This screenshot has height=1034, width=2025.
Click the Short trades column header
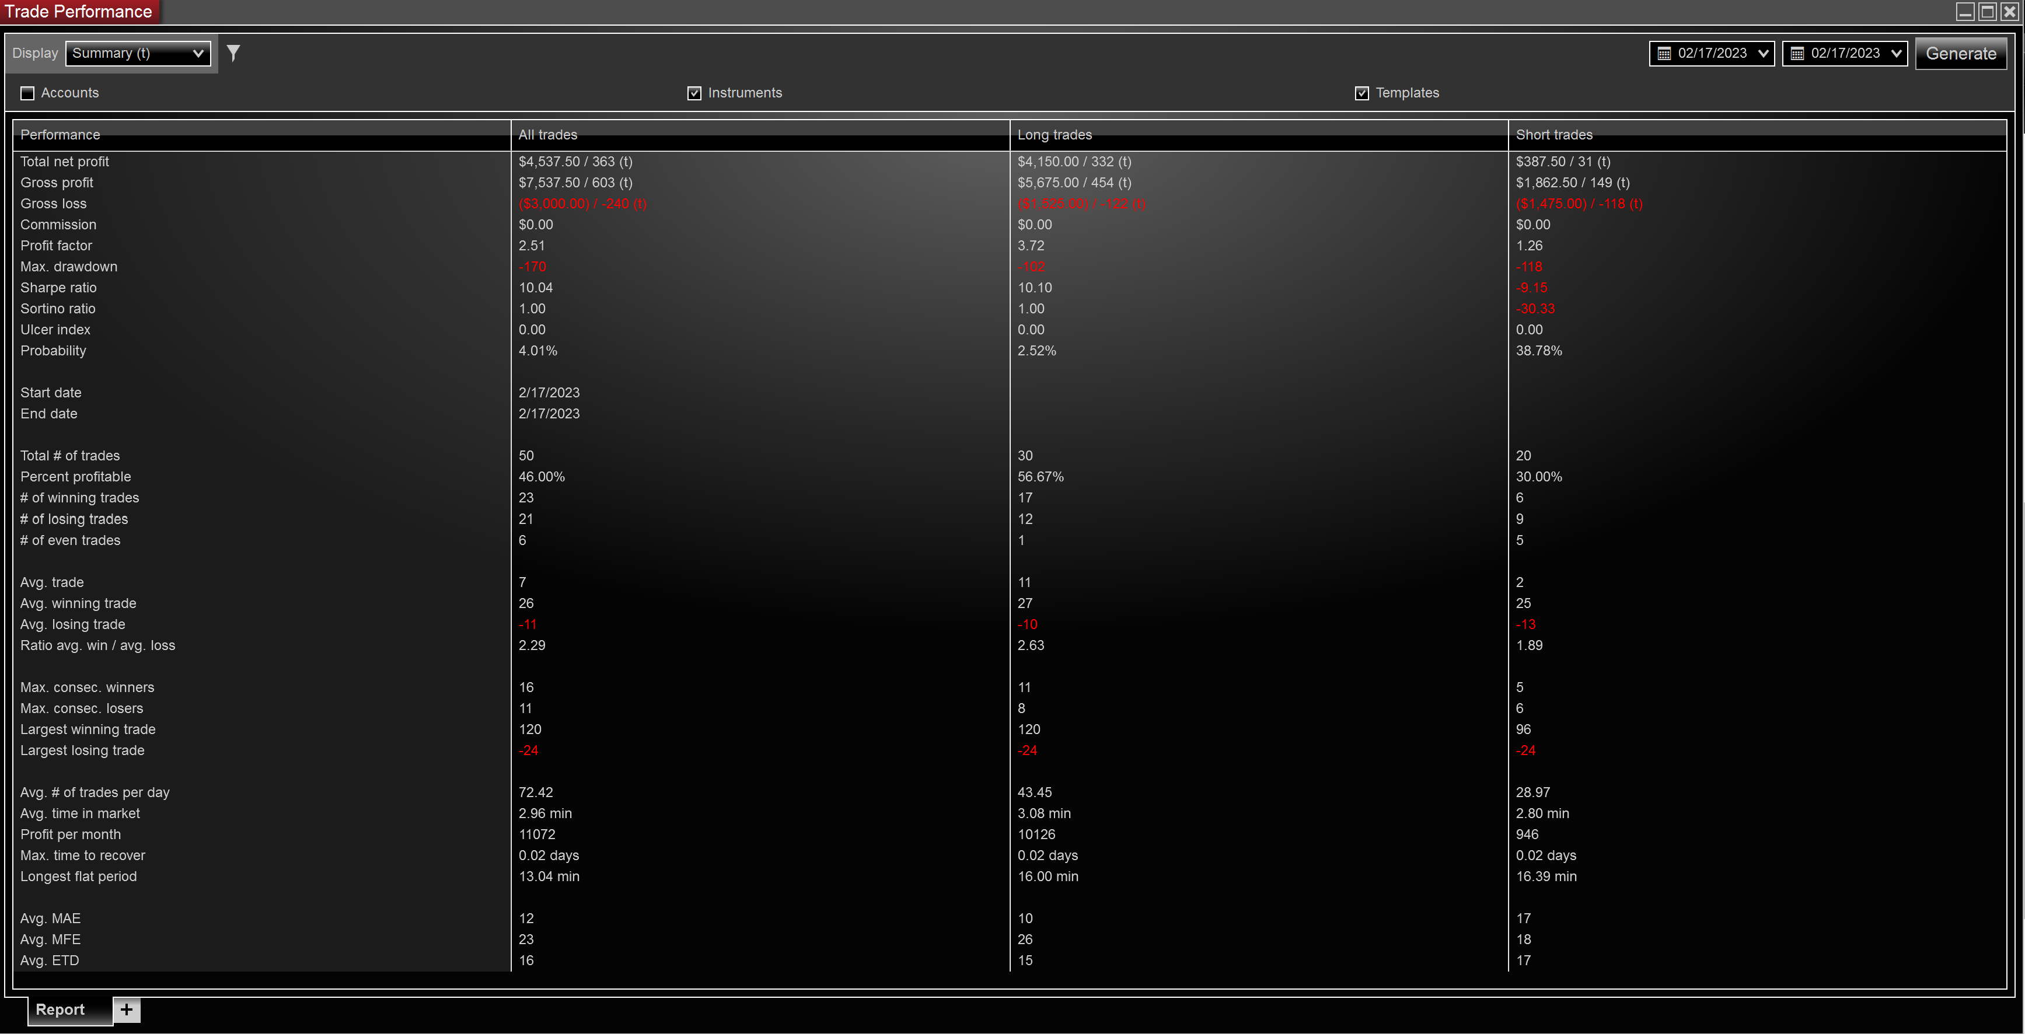(x=1757, y=134)
